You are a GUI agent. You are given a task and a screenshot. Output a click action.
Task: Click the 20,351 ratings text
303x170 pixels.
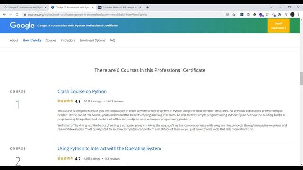93,101
